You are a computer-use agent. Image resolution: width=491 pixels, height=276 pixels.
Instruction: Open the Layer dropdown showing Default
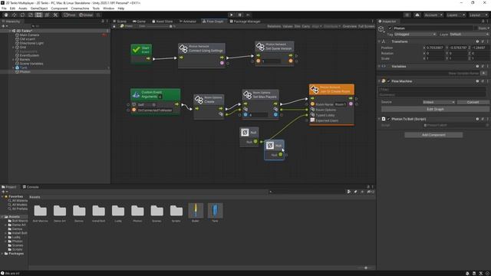tap(469, 34)
